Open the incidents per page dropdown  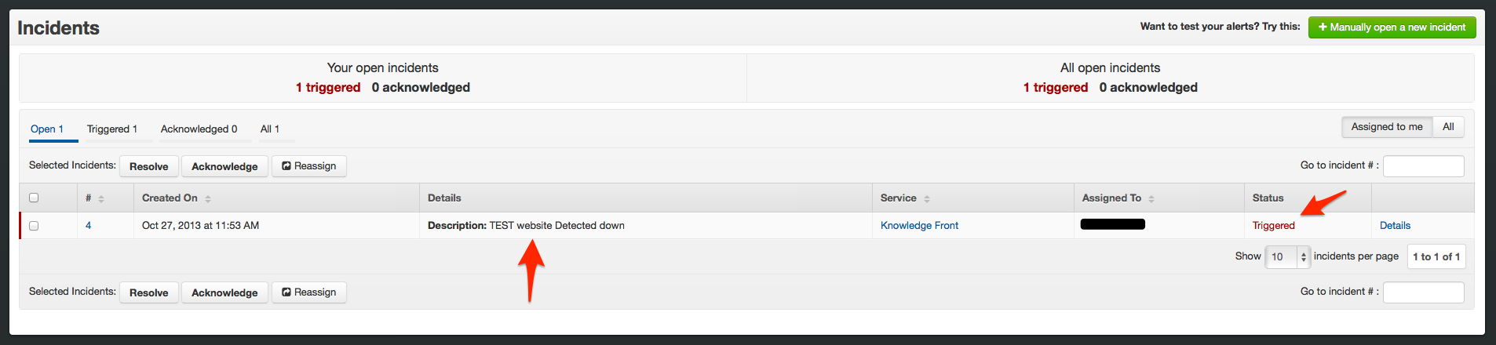tap(1287, 256)
